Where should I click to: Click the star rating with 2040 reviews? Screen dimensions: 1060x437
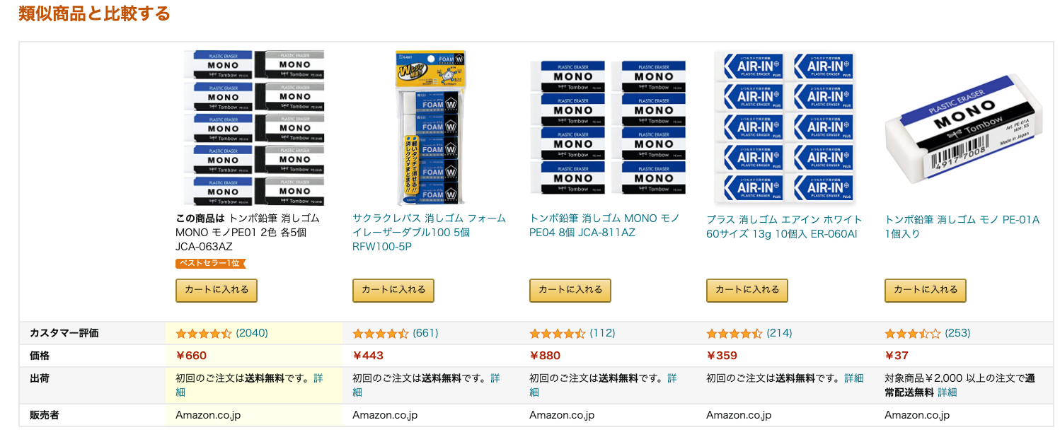204,333
